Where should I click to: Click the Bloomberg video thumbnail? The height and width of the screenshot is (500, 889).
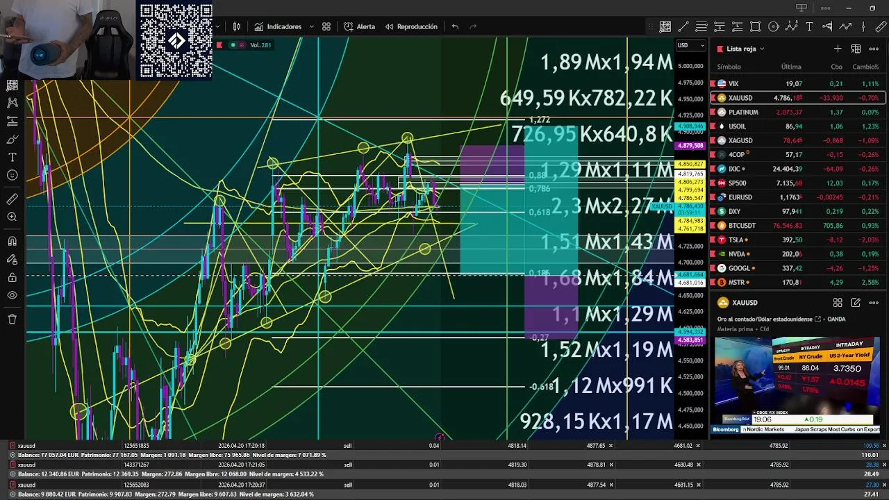pyautogui.click(x=797, y=385)
